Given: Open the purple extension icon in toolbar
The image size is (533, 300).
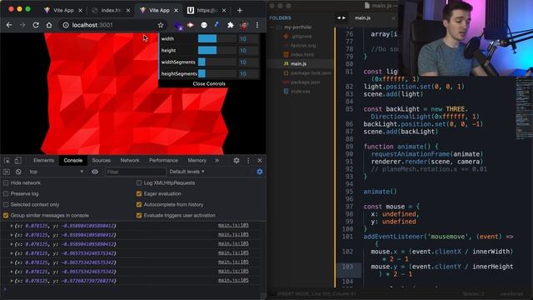Looking at the screenshot, I should click(x=178, y=26).
